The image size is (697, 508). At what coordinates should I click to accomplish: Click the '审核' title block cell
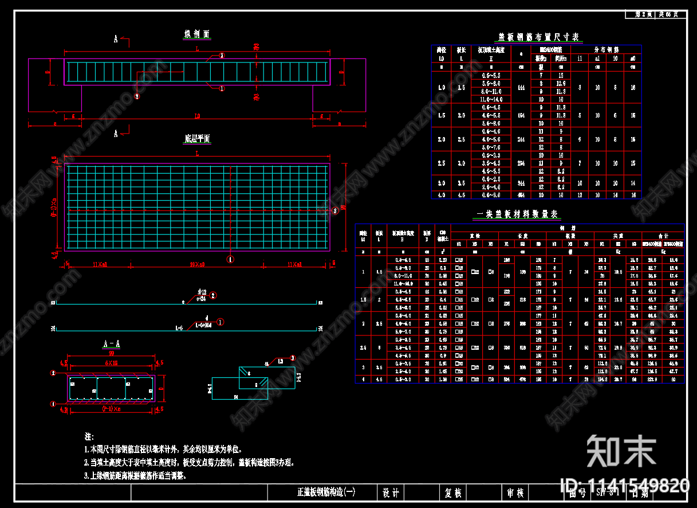click(515, 493)
